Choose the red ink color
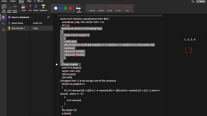This screenshot has width=207, height=116. (71, 8)
